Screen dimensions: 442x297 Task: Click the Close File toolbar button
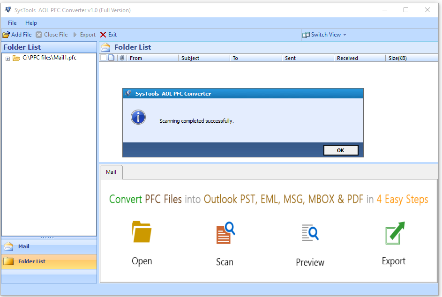52,35
